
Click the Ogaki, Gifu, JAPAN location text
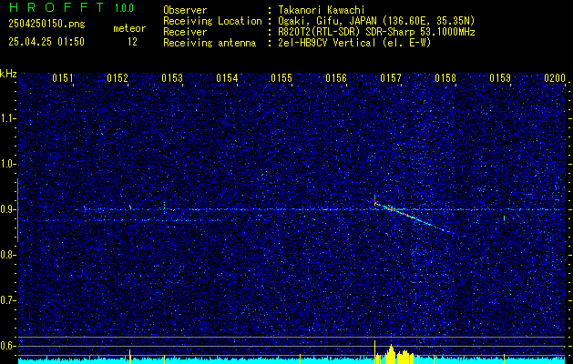point(376,21)
